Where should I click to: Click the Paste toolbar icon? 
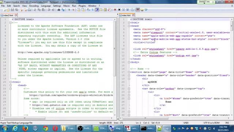tap(43, 10)
